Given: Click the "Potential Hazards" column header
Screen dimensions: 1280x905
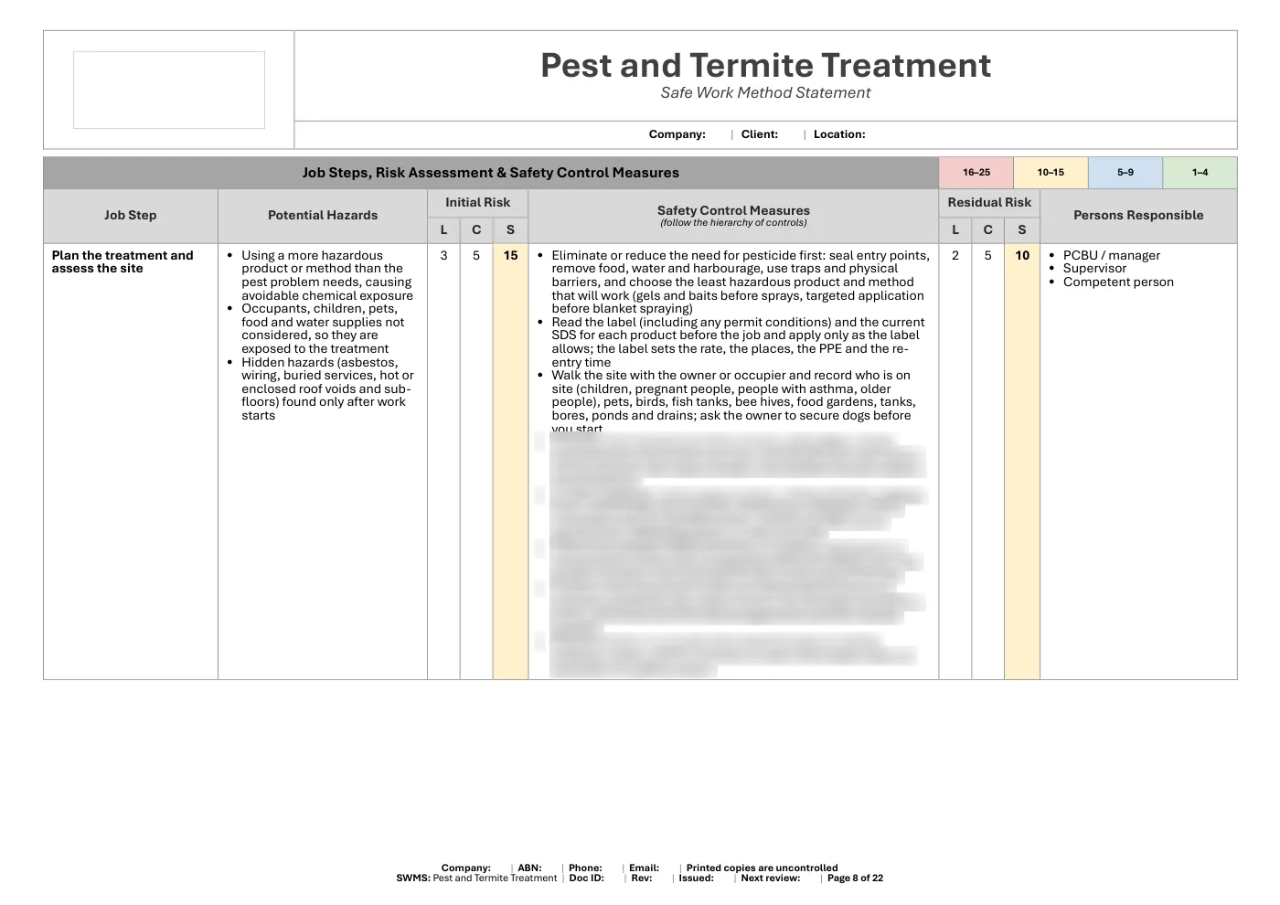Looking at the screenshot, I should click(323, 216).
